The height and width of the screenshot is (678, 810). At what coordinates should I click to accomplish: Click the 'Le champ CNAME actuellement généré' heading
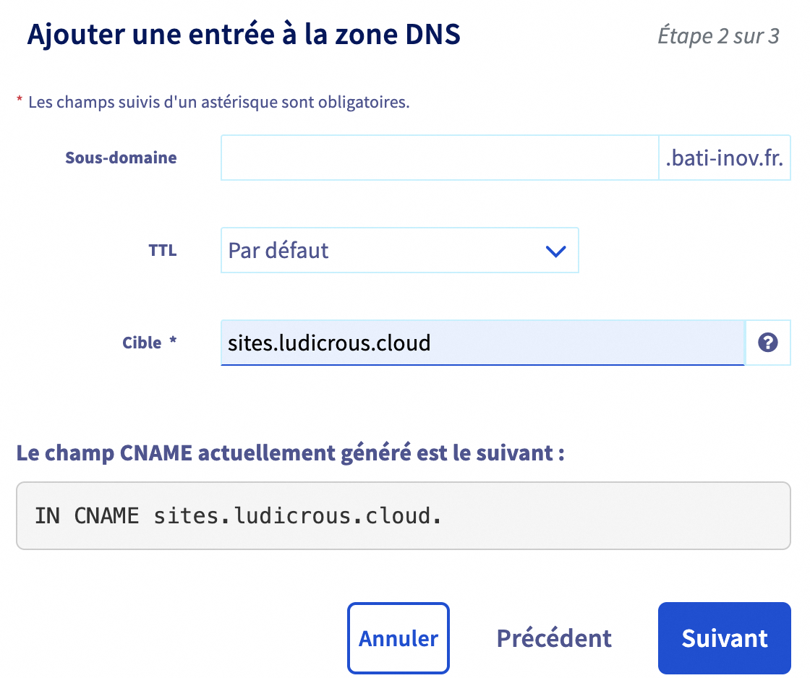pyautogui.click(x=290, y=454)
